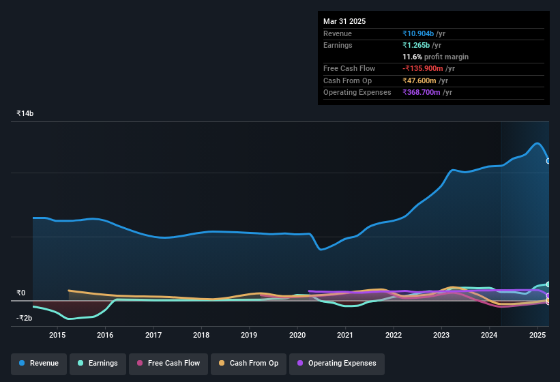Click the Earnings data point marker at chart end

click(548, 284)
